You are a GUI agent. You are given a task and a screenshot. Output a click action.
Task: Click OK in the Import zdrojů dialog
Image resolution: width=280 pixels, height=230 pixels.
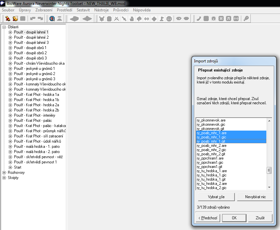click(x=234, y=218)
